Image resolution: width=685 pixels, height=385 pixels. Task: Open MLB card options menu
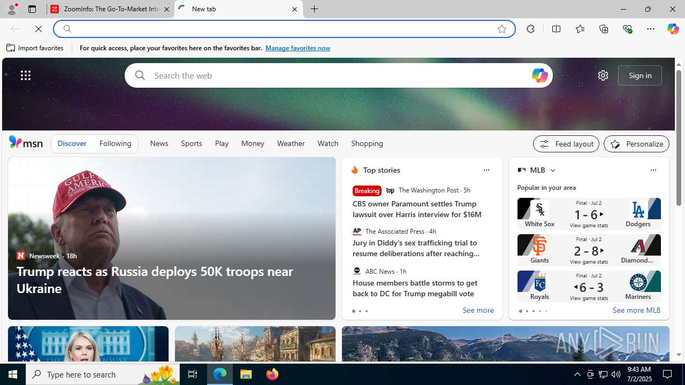tap(653, 170)
